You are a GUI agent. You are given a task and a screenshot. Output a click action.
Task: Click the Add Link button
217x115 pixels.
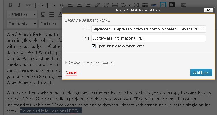tap(201, 72)
